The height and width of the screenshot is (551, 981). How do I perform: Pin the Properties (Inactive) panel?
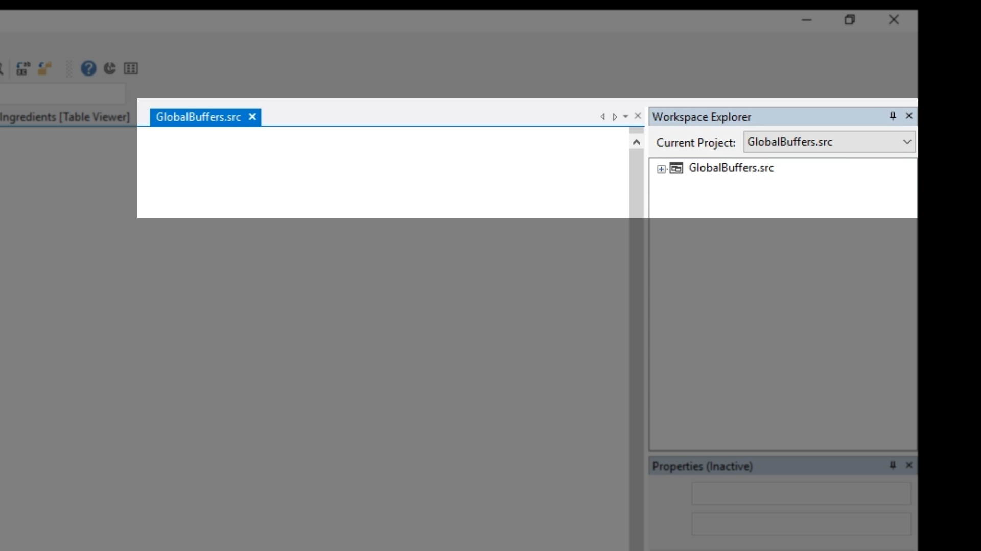point(893,465)
